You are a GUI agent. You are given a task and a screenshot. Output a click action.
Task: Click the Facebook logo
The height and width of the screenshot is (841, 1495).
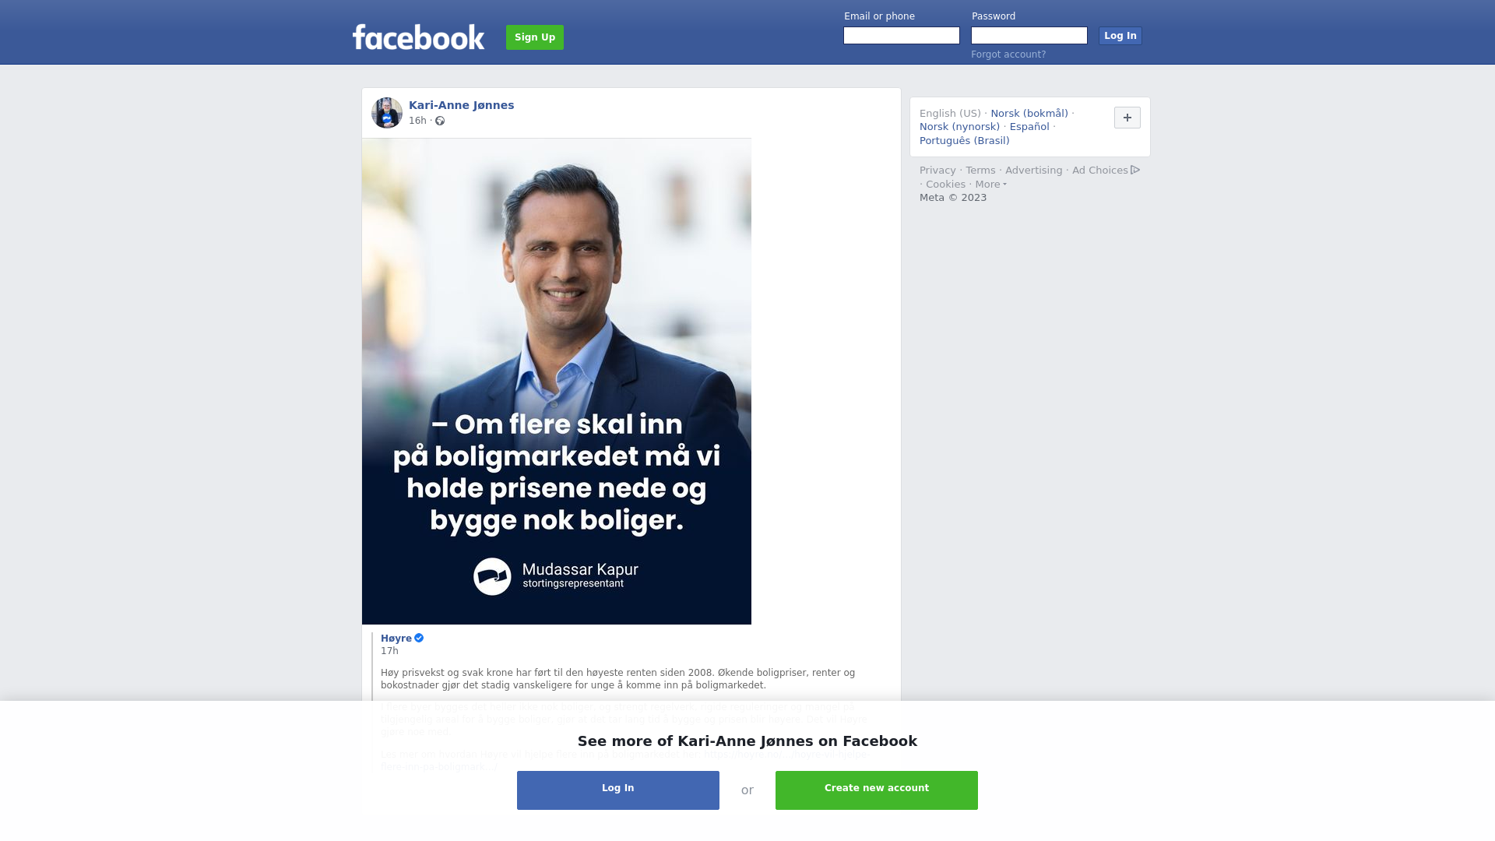click(x=418, y=37)
